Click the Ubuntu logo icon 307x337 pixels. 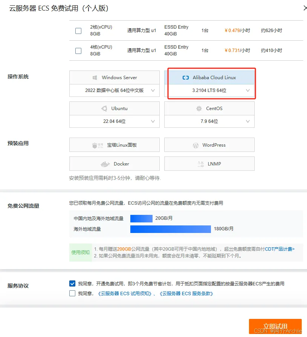pos(104,109)
